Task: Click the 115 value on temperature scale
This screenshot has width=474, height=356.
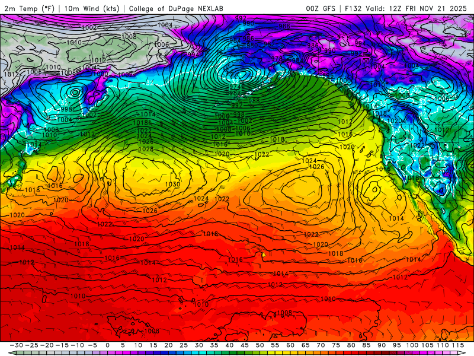Action: (457, 345)
